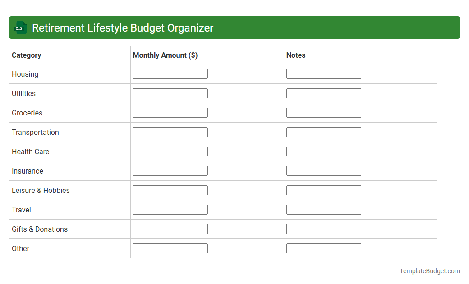Select the Notes column header

(296, 55)
